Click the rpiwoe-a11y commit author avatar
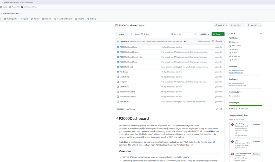The height and width of the screenshot is (162, 275). pyautogui.click(x=118, y=41)
